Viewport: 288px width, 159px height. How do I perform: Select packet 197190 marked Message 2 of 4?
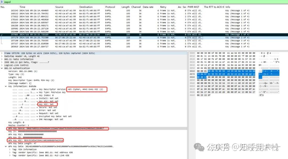(x=80, y=41)
